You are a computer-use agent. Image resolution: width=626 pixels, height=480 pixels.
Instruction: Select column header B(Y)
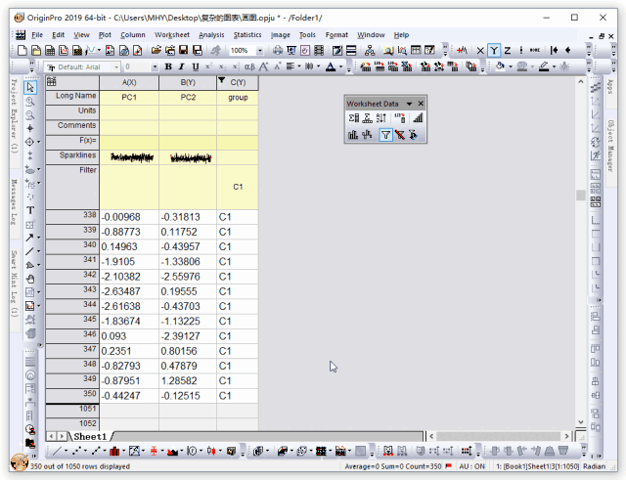pyautogui.click(x=188, y=82)
